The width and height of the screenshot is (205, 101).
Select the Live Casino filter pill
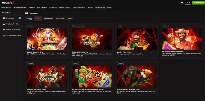coord(60,19)
